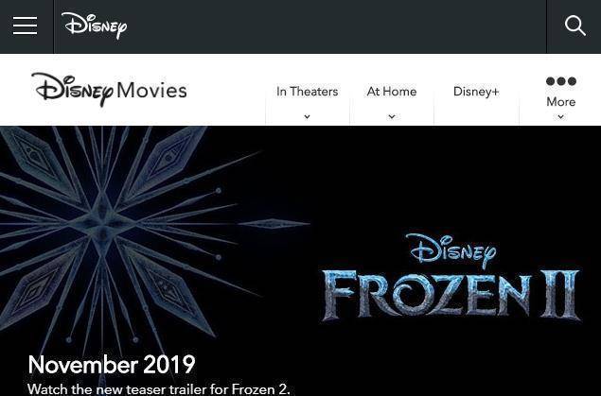Viewport: 601px width, 396px height.
Task: Click the More text label
Action: click(560, 102)
